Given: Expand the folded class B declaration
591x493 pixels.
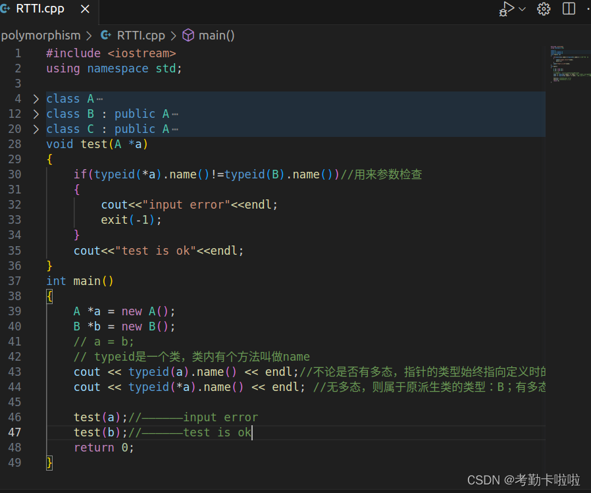Looking at the screenshot, I should (x=36, y=113).
